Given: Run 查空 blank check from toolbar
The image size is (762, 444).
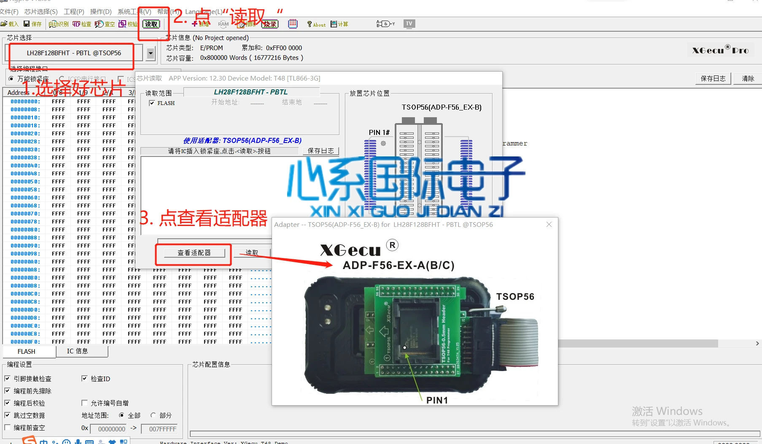Looking at the screenshot, I should [105, 24].
